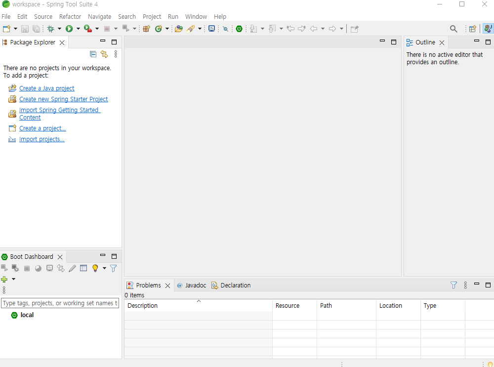Viewport: 494px width, 367px height.
Task: Click the Import projects... link
Action: (x=42, y=139)
